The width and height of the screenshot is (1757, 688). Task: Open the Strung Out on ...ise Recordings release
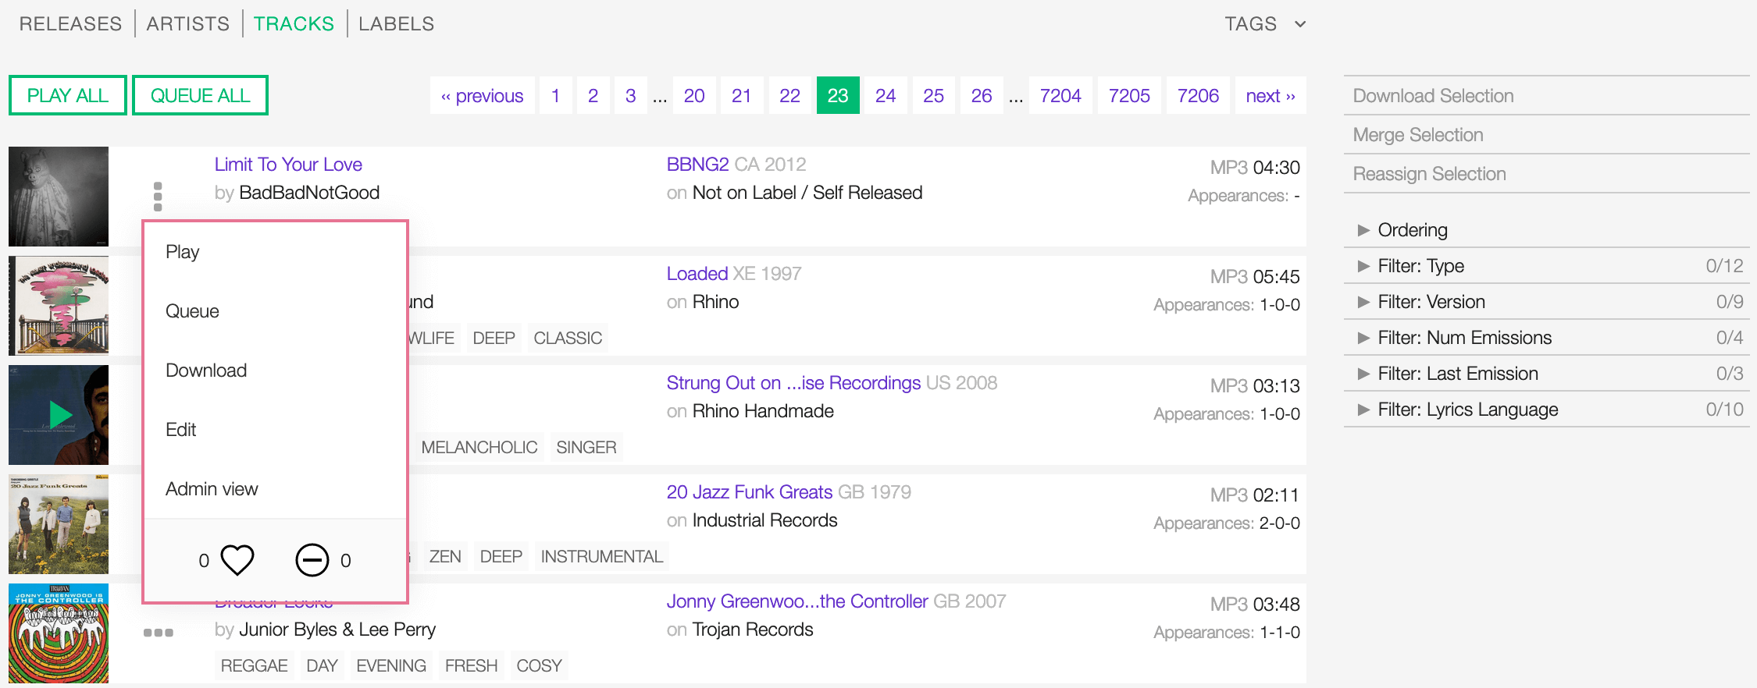793,383
